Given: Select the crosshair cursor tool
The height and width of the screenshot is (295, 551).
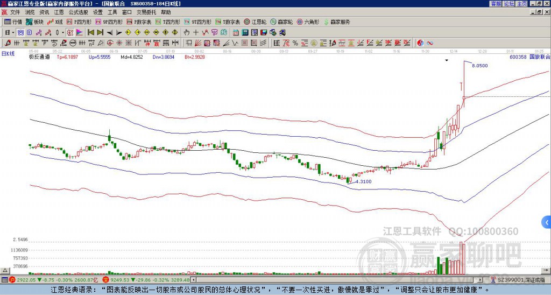Looking at the screenshot, I should click(x=196, y=33).
